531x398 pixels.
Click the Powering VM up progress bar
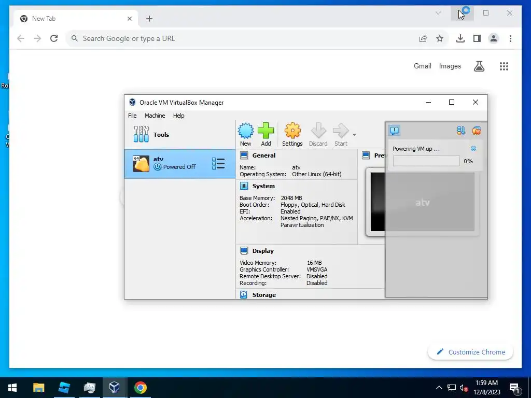coord(426,161)
